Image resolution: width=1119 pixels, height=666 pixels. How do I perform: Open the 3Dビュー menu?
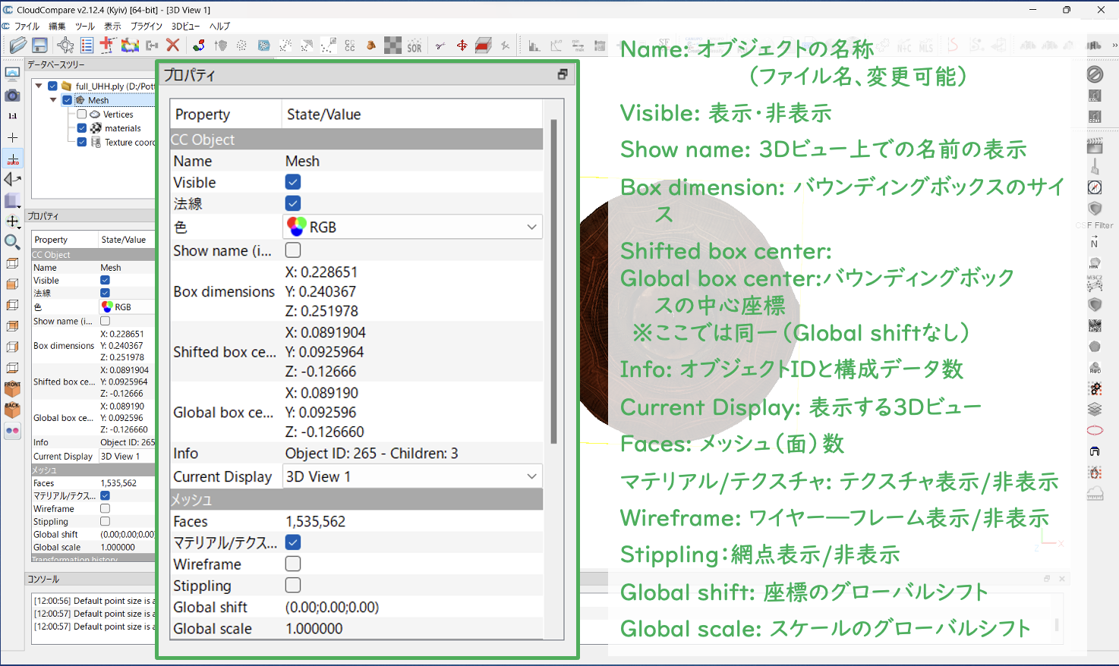(185, 26)
